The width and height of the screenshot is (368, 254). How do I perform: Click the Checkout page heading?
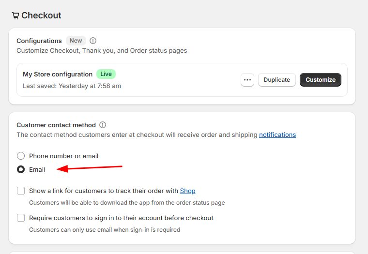[x=41, y=15]
